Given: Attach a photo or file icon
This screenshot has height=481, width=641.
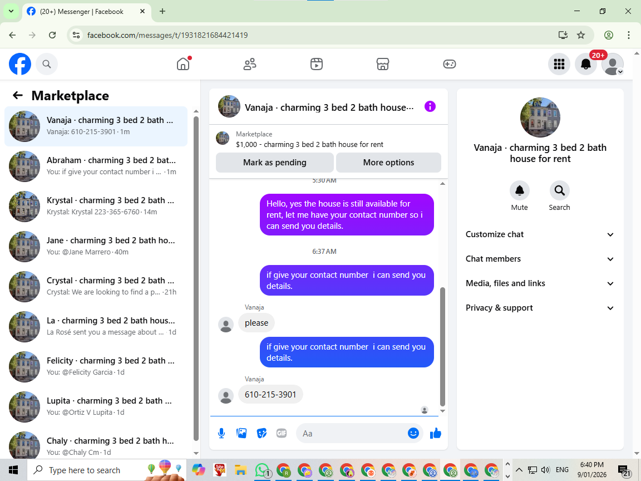Looking at the screenshot, I should (241, 433).
